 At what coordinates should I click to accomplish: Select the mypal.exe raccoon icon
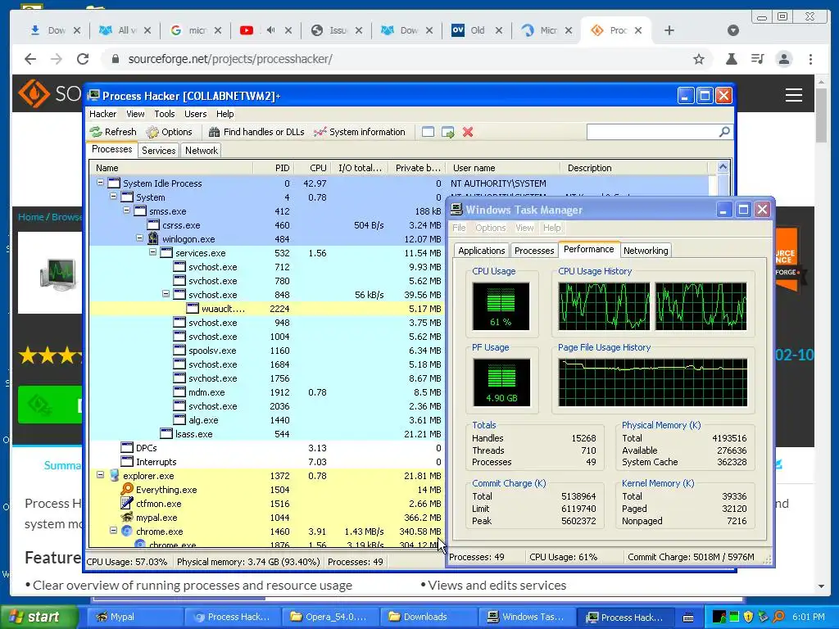[x=127, y=518]
